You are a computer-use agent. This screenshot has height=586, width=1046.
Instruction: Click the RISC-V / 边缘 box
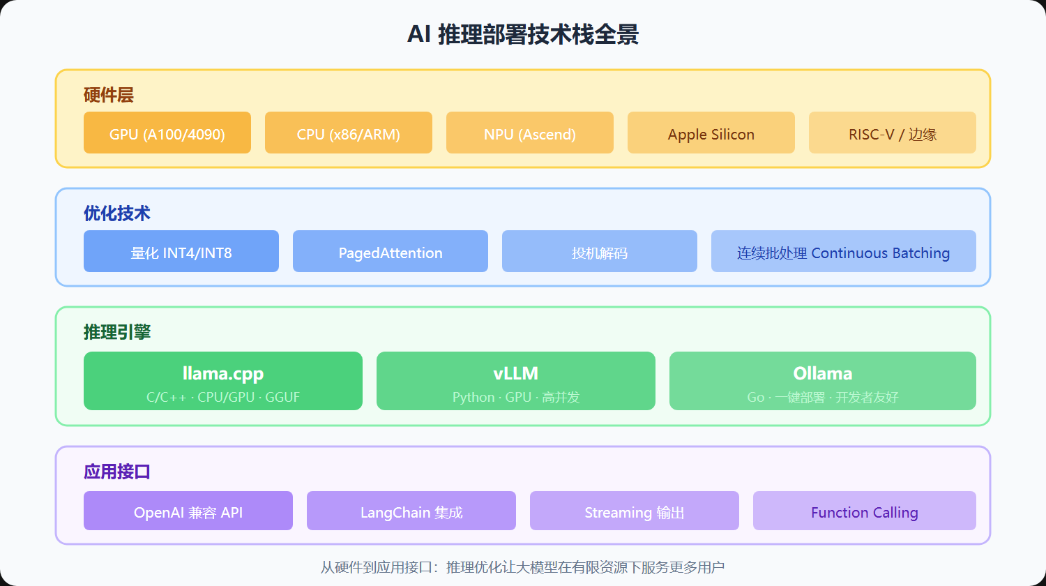893,133
